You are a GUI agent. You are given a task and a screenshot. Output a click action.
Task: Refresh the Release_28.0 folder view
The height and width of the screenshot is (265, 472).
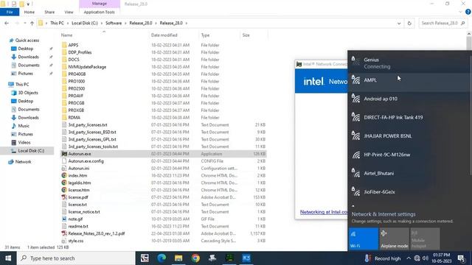point(409,23)
